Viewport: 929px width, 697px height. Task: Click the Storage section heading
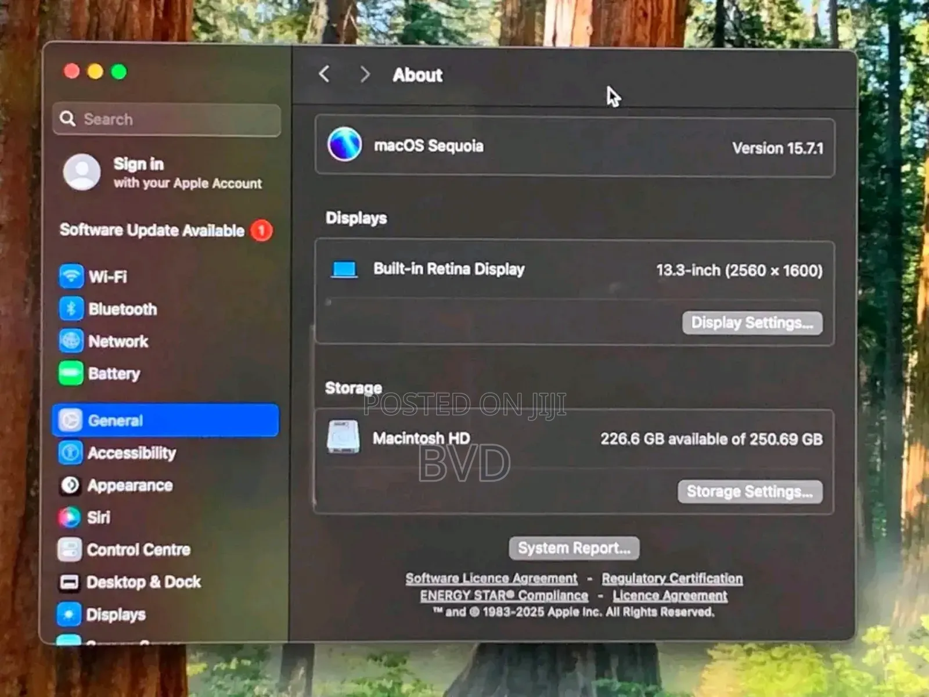354,387
